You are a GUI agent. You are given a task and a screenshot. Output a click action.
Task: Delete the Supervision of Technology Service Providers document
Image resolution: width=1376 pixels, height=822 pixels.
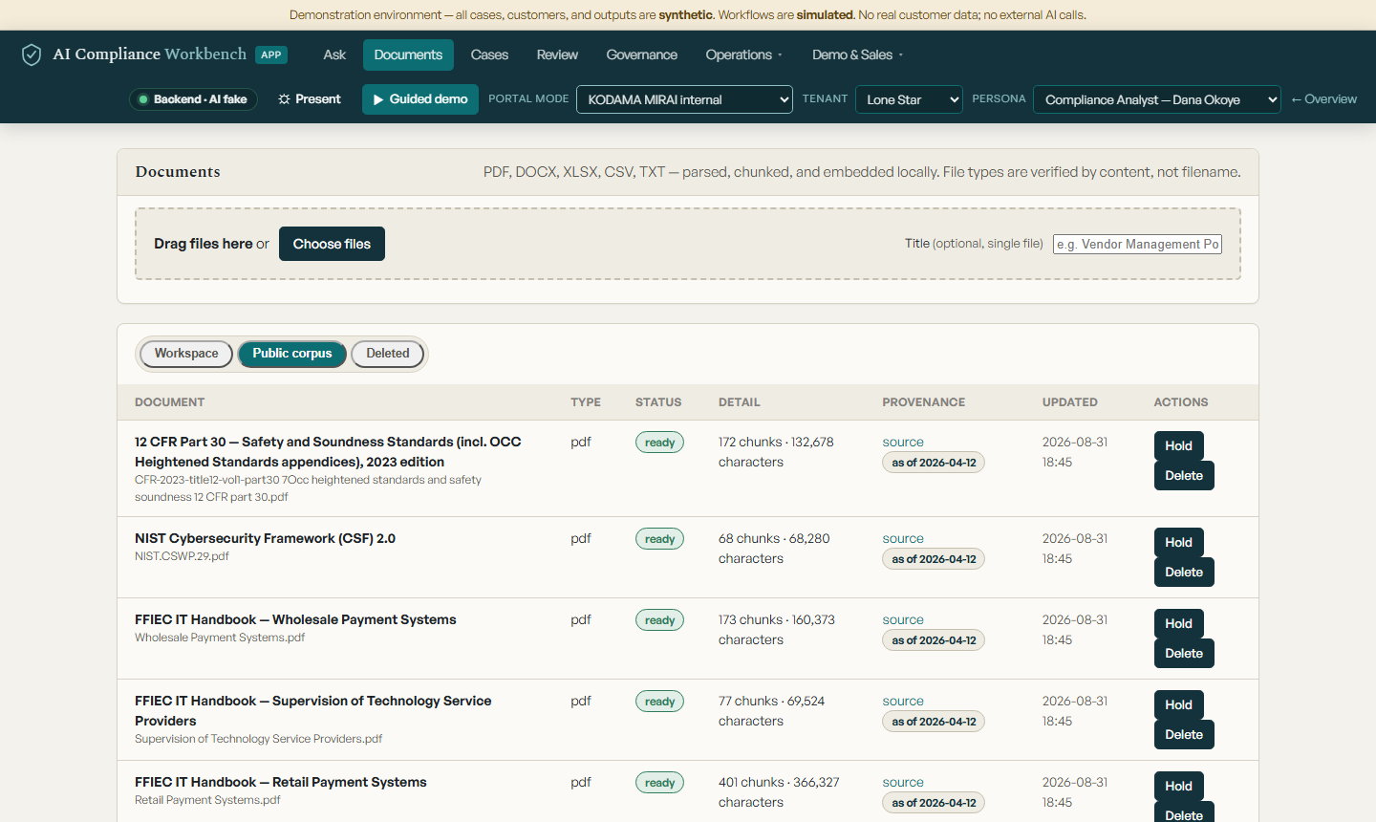[x=1184, y=735]
